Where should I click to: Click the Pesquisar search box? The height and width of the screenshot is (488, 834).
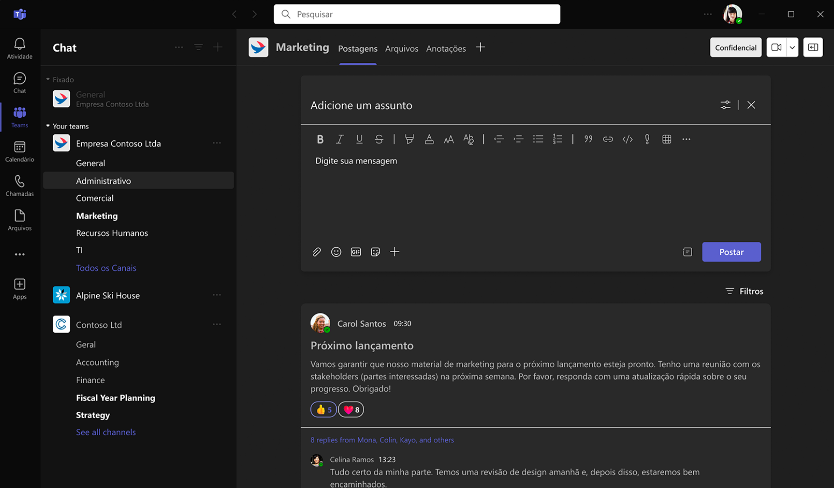click(417, 14)
